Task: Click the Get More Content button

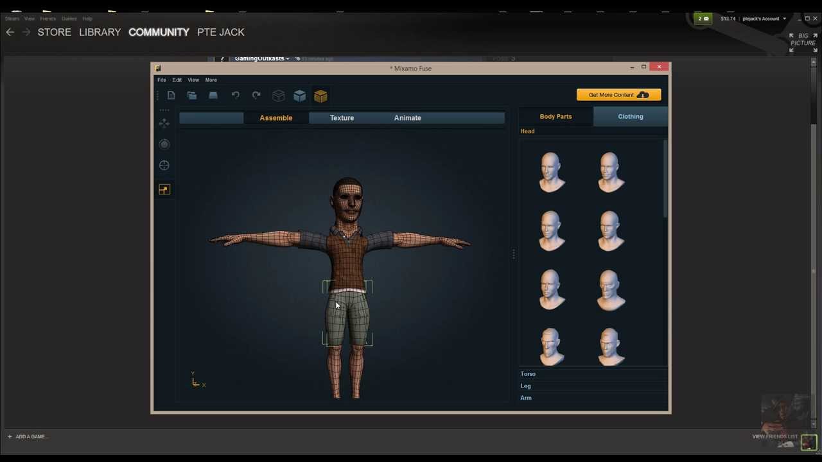Action: click(619, 95)
